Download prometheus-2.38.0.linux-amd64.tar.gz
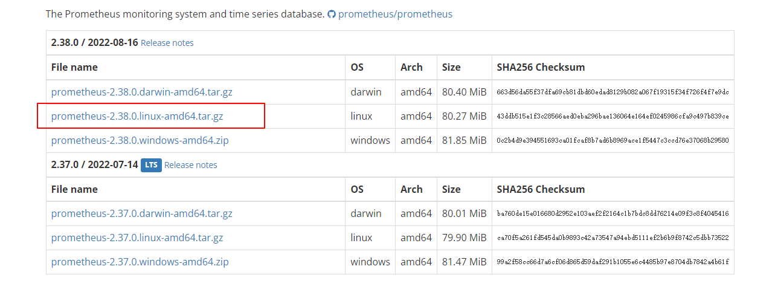Screen dimensions: 772x301 click(x=137, y=116)
